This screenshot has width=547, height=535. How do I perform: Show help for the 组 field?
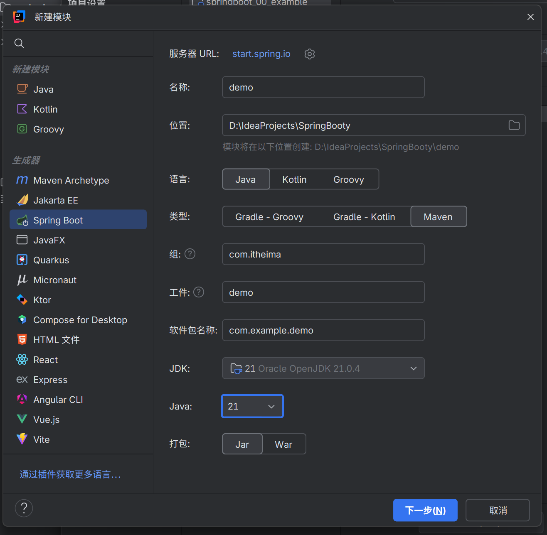click(190, 254)
